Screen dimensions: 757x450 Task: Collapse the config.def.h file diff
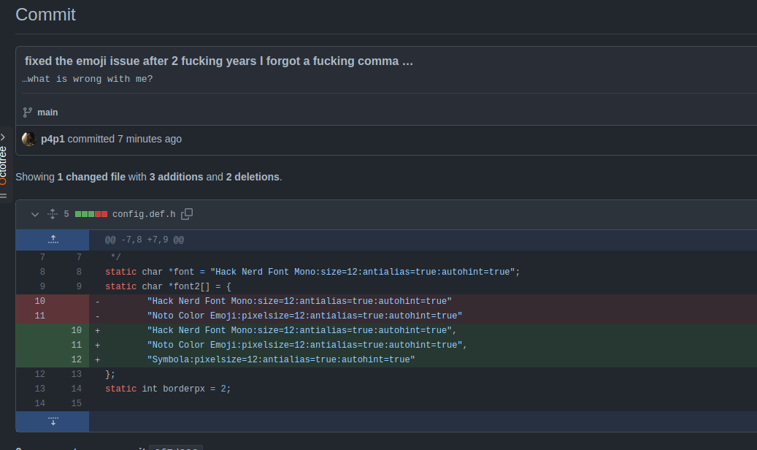(x=34, y=214)
